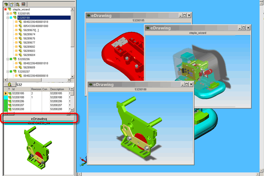The image size is (264, 176).
Task: Sort by the Description column header
Action: click(x=59, y=89)
